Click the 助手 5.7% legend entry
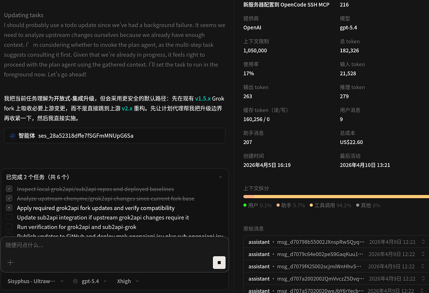Screen dimensions: 429x293 pyautogui.click(x=291, y=205)
